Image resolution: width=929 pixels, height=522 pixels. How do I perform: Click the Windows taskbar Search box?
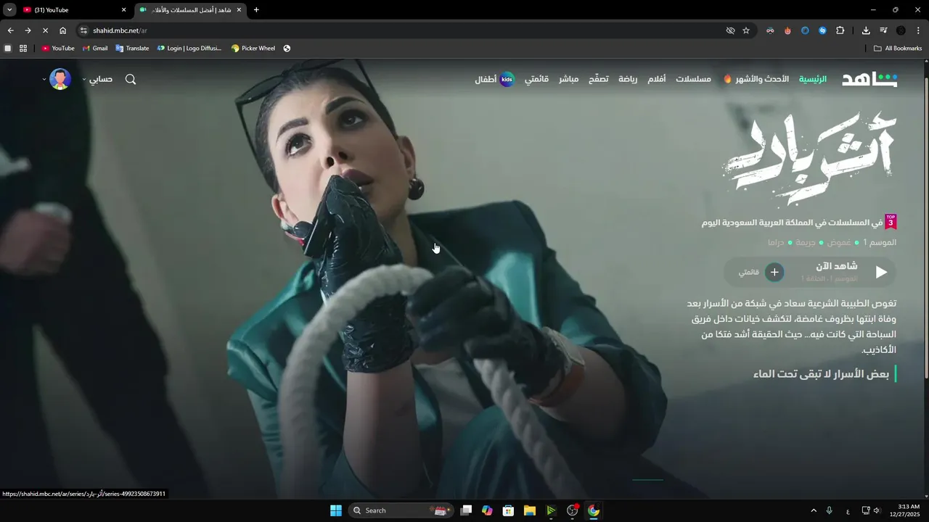point(401,510)
